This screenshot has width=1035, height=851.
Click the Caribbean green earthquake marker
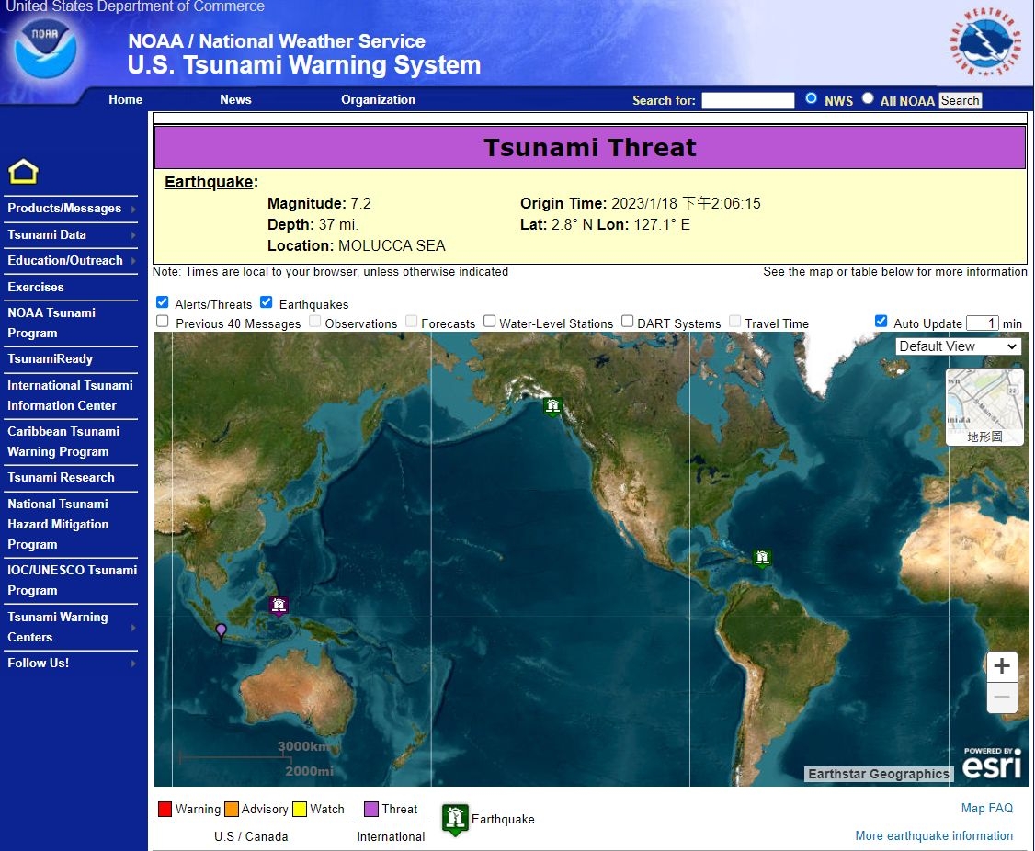point(761,558)
